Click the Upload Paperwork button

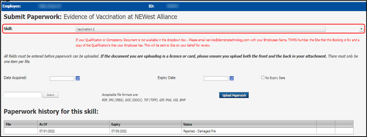click(x=234, y=95)
